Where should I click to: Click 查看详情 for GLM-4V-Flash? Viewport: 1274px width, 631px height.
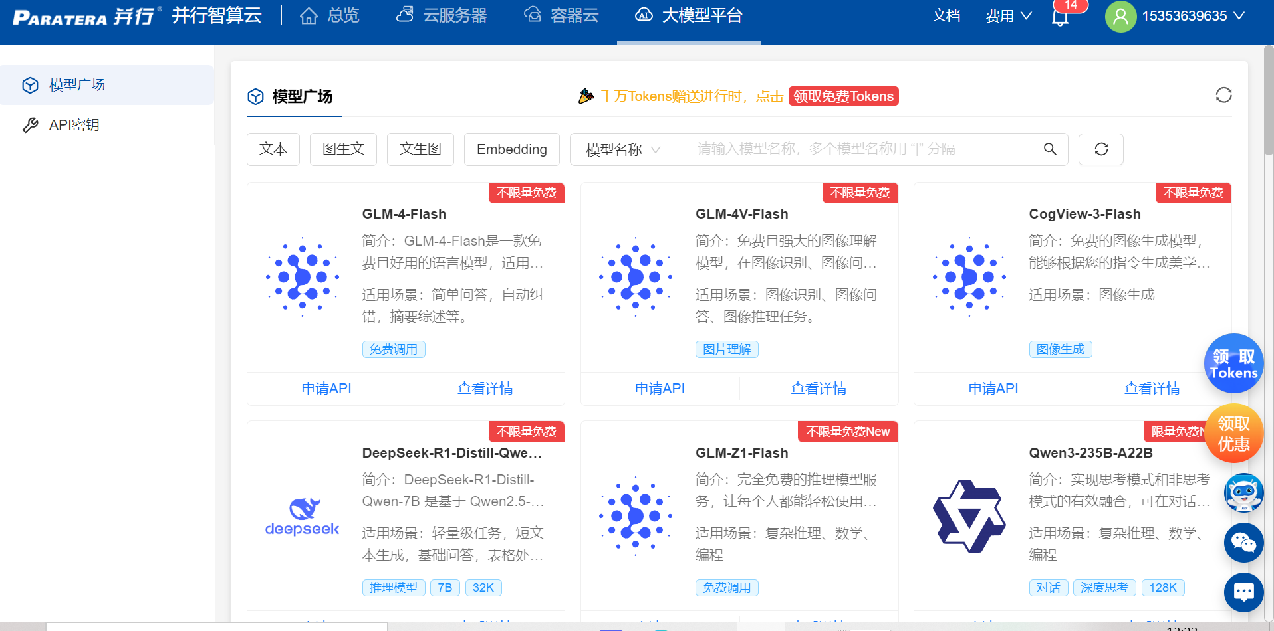click(x=819, y=389)
